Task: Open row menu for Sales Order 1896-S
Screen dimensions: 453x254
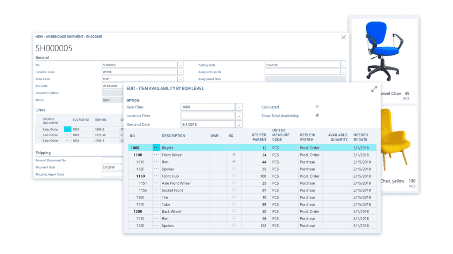Action: [x=68, y=129]
